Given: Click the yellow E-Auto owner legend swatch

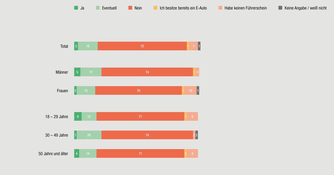Looking at the screenshot, I should point(155,8).
